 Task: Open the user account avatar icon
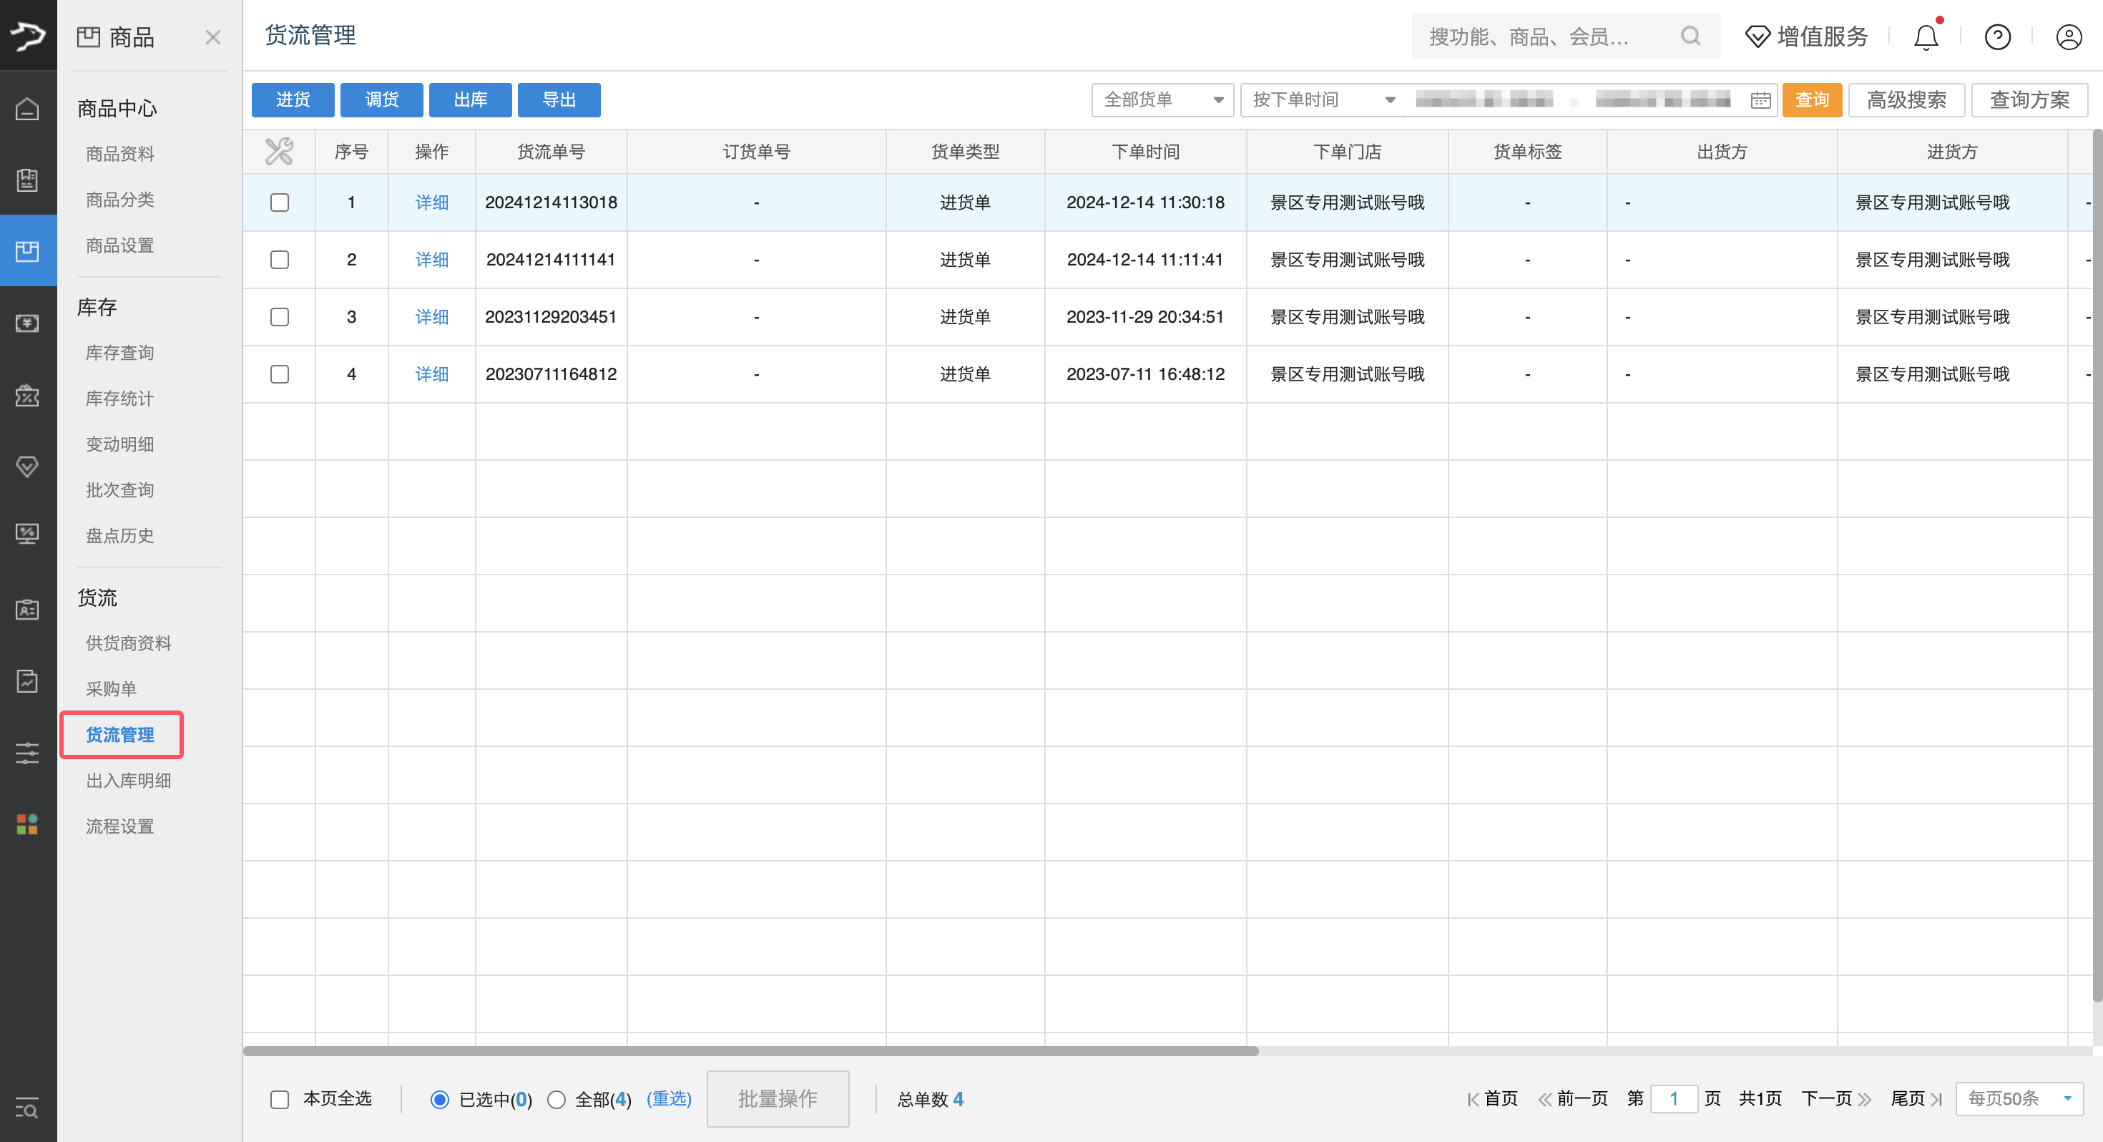[2069, 36]
